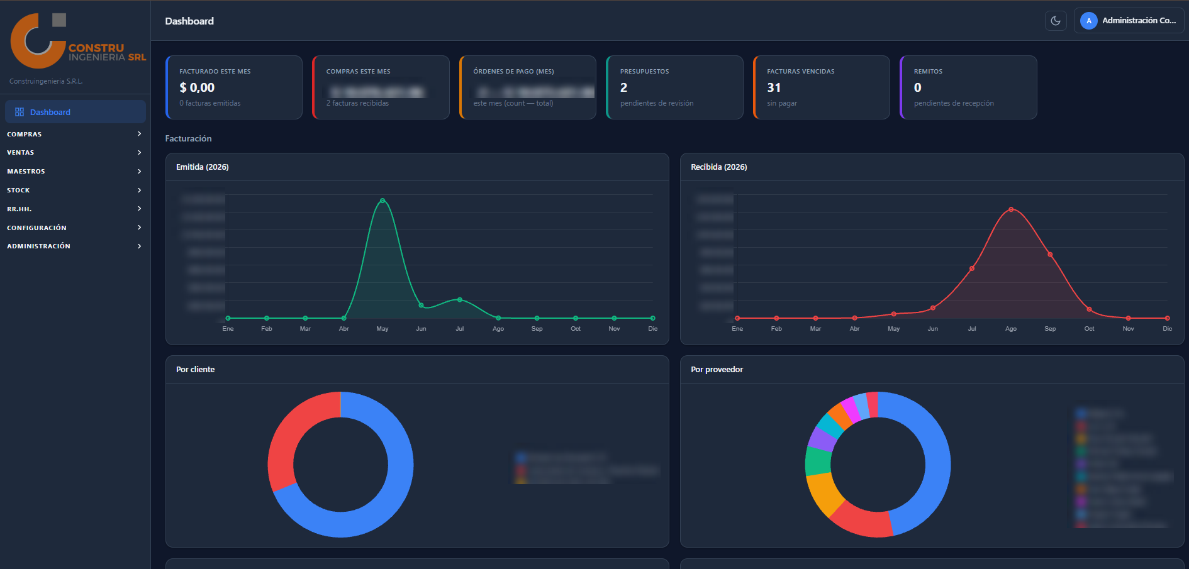Click the May peak point on Emitida chart
Image resolution: width=1189 pixels, height=569 pixels.
coord(382,201)
